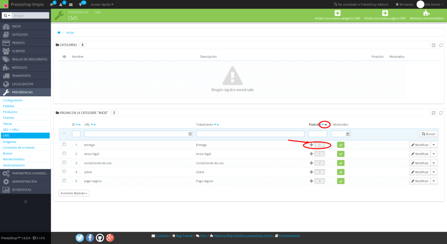Grab the move handle of entrega row
Screen dimensions: 447x244
[x=311, y=145]
